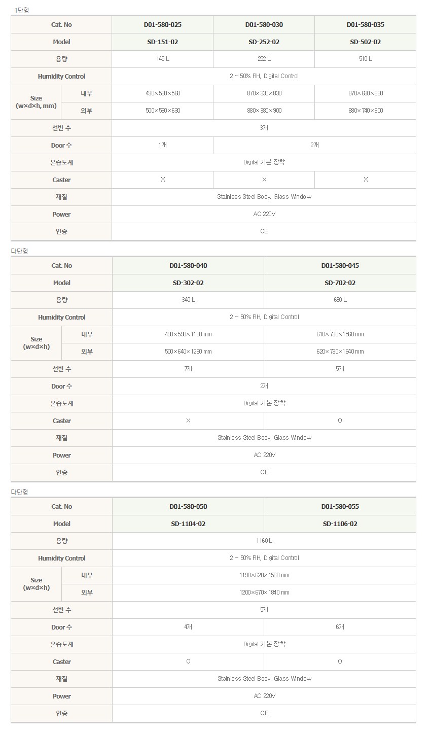Click the 1단형 section heading
The image size is (430, 733).
pos(21,10)
